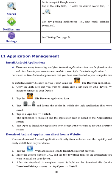Click the page number 10 at bottom
The width and height of the screenshot is (112, 173).
(56, 172)
